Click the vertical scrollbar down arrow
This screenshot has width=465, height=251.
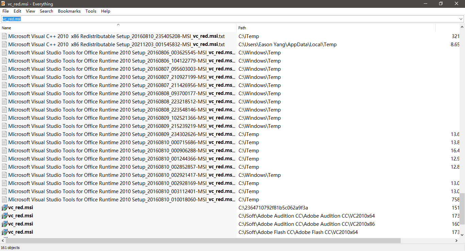click(462, 234)
